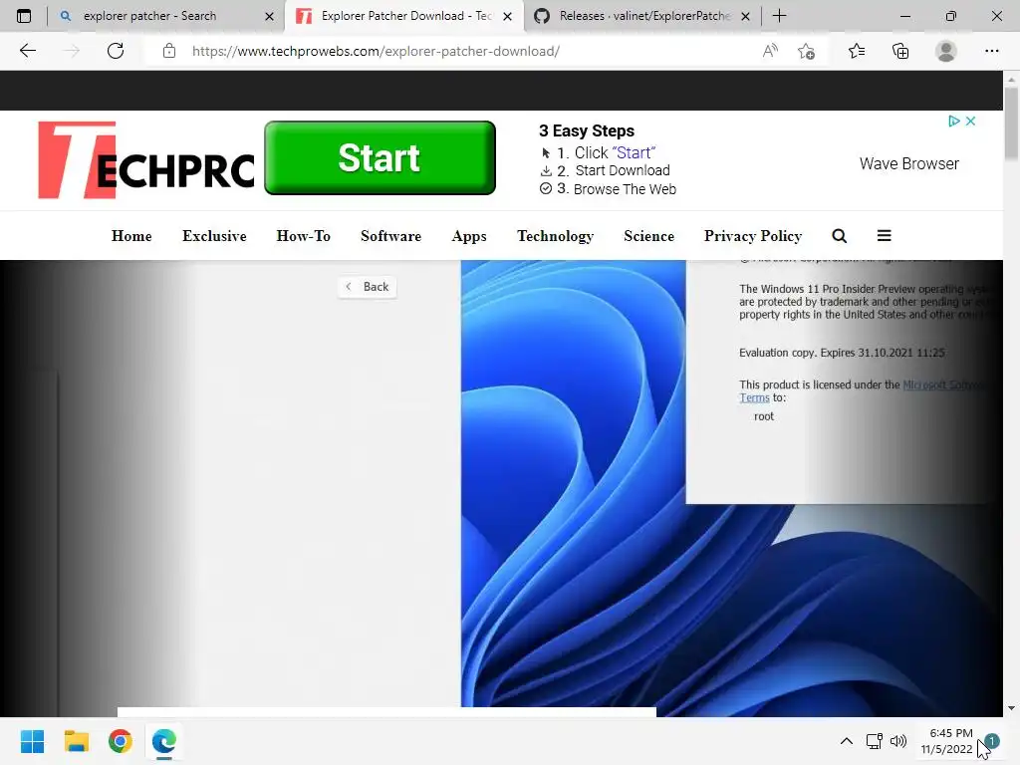1020x765 pixels.
Task: Open the Science menu item
Action: point(648,236)
